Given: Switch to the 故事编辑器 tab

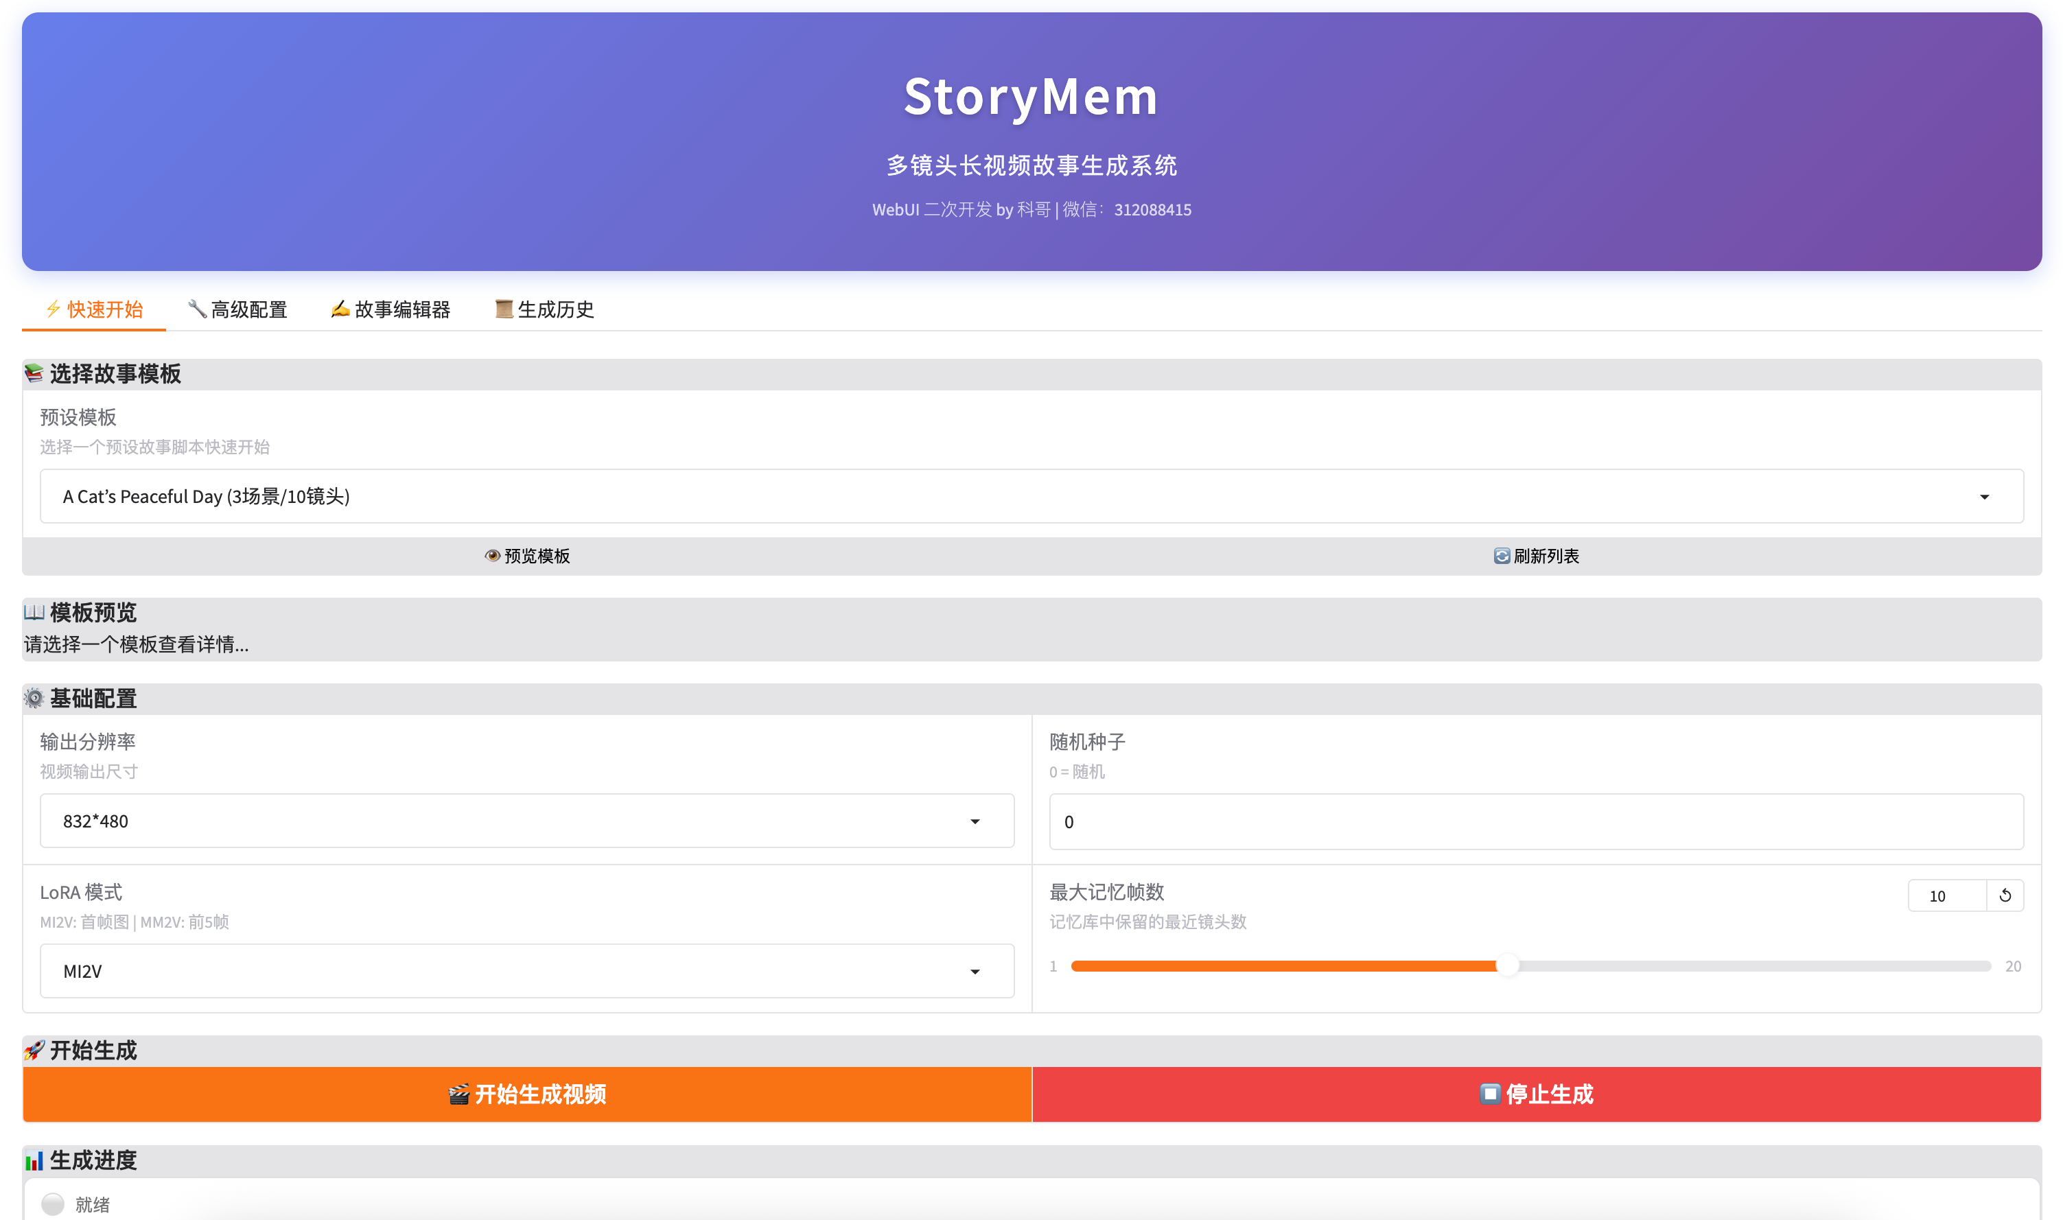Looking at the screenshot, I should (x=402, y=310).
